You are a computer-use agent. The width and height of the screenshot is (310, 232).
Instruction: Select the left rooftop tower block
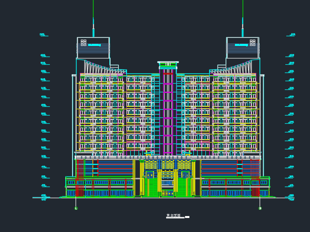[x=93, y=48]
